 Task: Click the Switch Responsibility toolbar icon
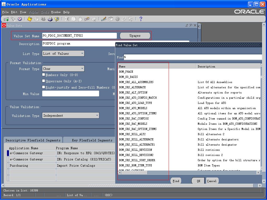tap(43, 19)
